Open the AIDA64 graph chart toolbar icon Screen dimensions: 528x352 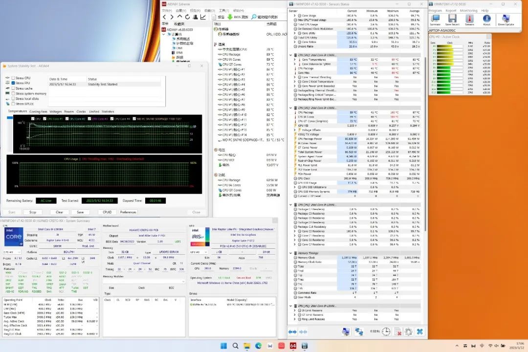[x=203, y=17]
